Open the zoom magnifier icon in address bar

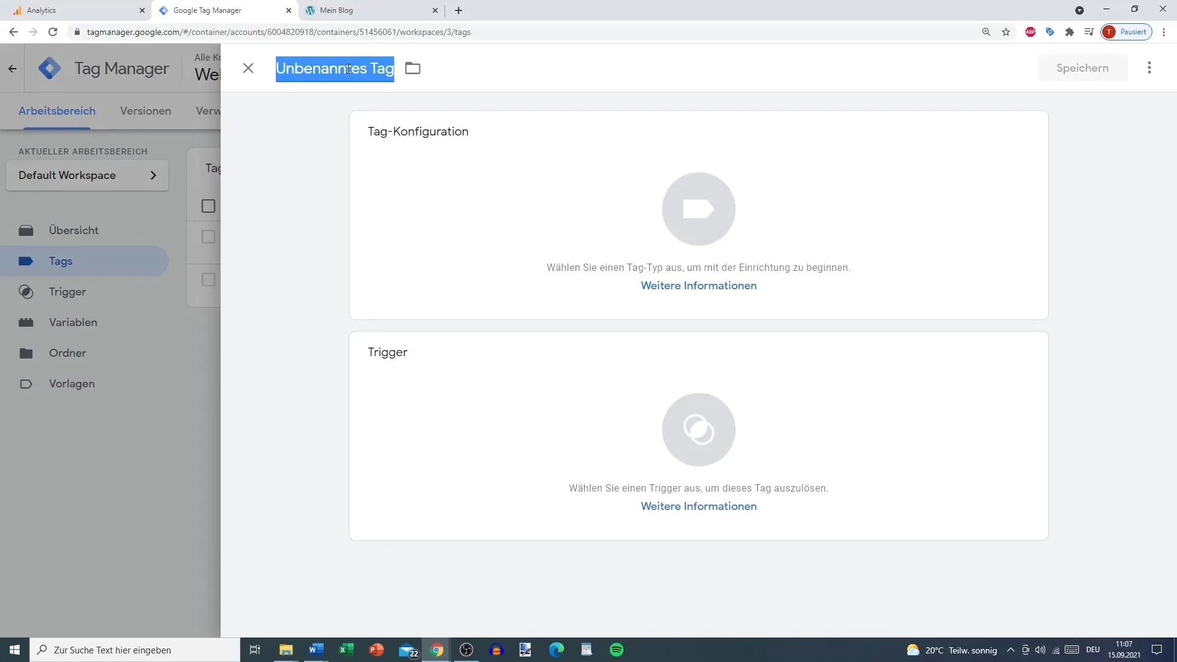coord(986,32)
